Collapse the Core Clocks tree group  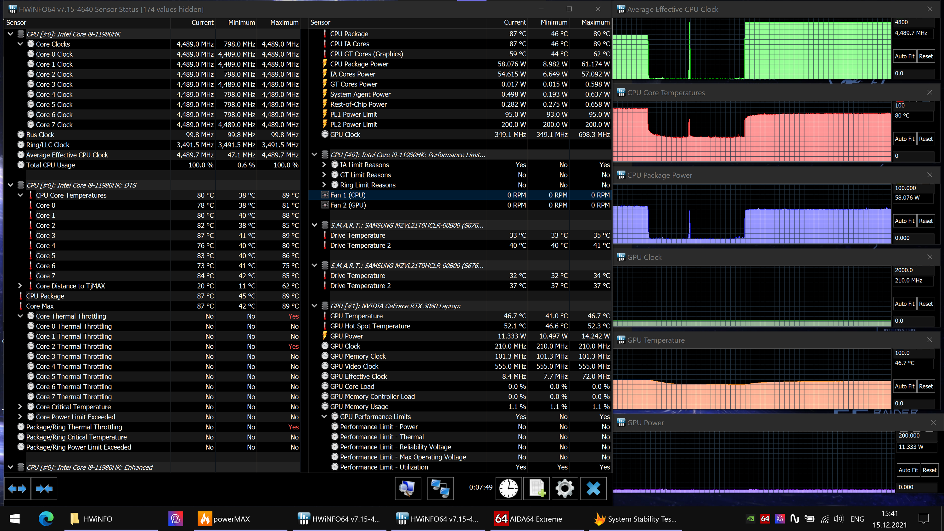(x=20, y=44)
